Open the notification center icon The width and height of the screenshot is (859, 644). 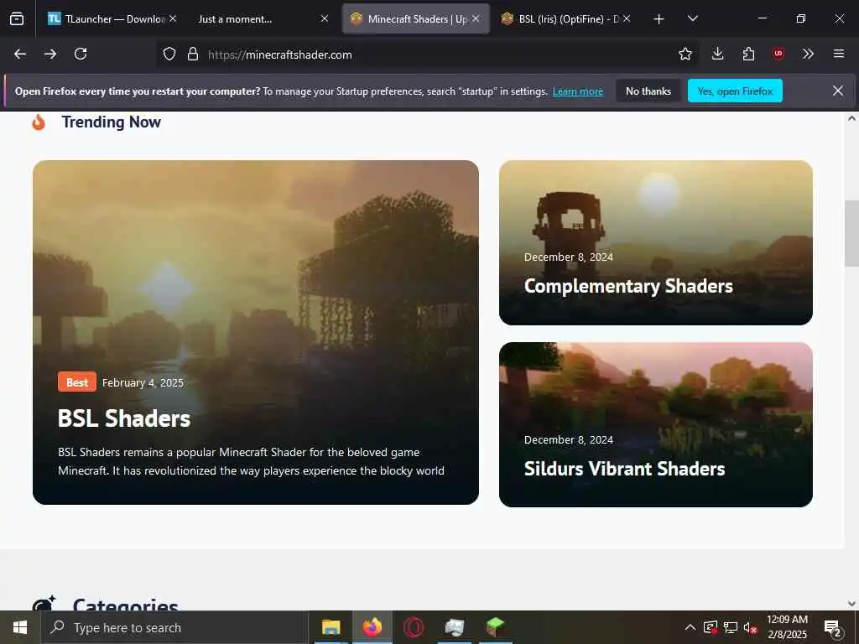click(x=833, y=628)
